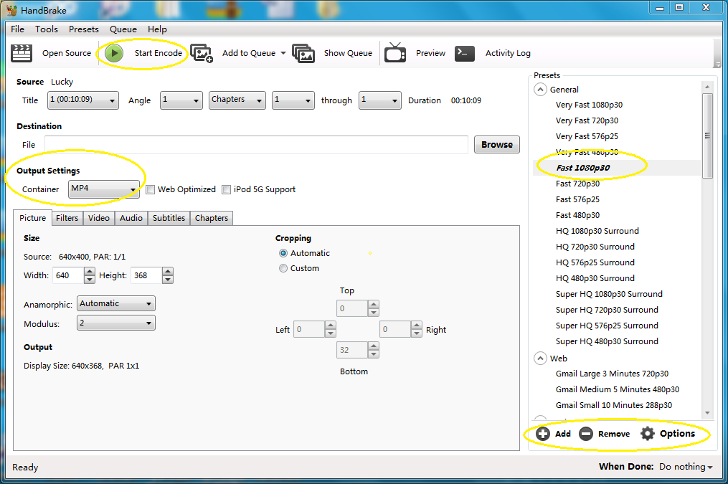Select the Custom cropping radio button
The image size is (728, 484).
point(283,268)
